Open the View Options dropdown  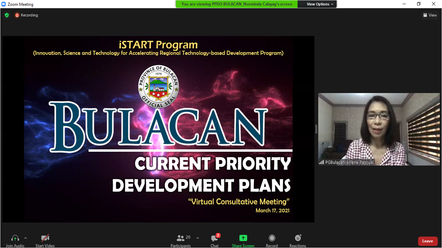click(x=317, y=4)
